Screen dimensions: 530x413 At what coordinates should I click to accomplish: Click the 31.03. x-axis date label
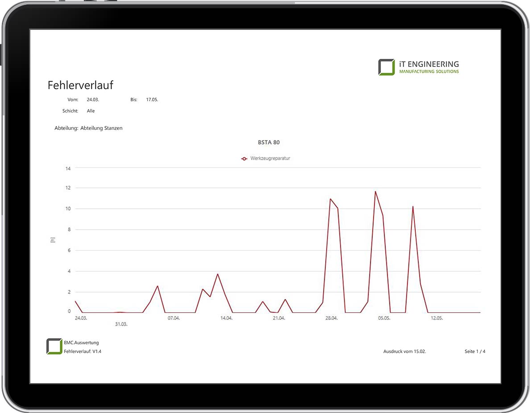121,324
